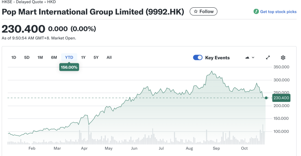The image size is (301, 156).
Task: Show the 5Y chart range
Action: pyautogui.click(x=96, y=57)
